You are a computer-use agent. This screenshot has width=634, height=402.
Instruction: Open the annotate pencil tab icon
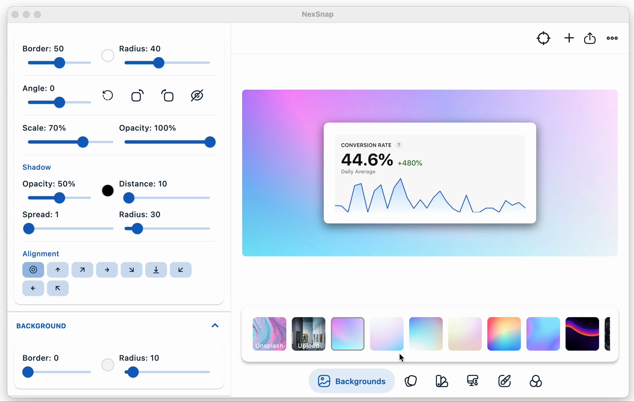click(x=504, y=381)
